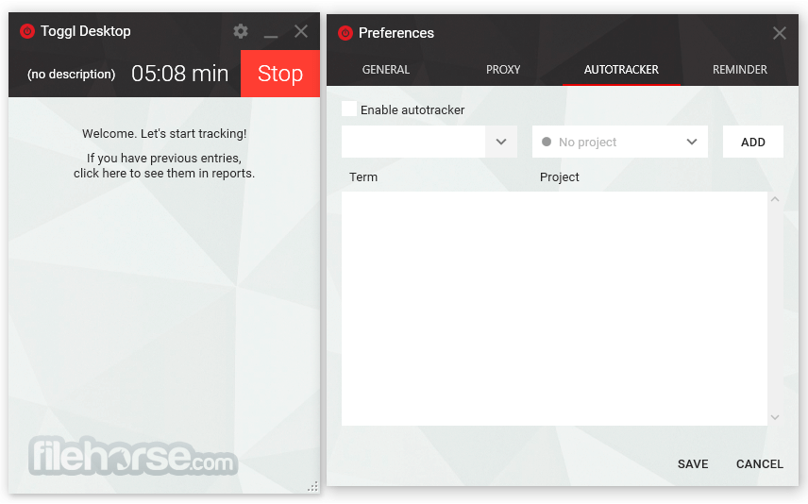Enable autotracker checkbox

pyautogui.click(x=349, y=109)
